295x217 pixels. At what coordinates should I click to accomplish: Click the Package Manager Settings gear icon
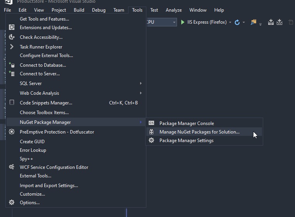[151, 140]
